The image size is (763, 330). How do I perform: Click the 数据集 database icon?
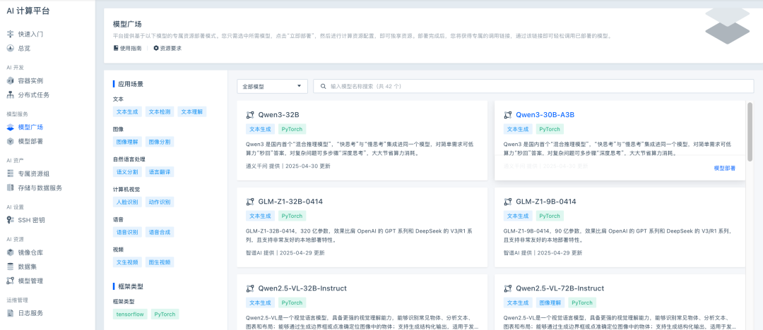(x=10, y=267)
